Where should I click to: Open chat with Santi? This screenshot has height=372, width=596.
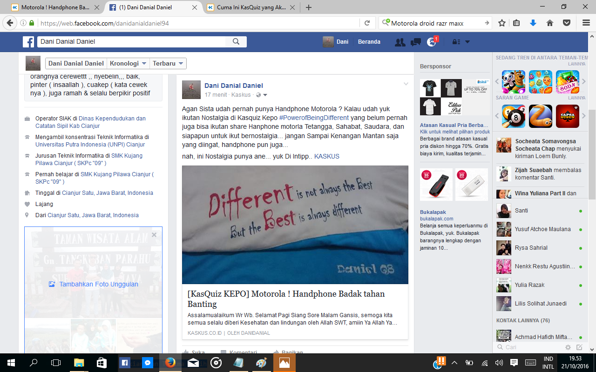click(x=539, y=211)
